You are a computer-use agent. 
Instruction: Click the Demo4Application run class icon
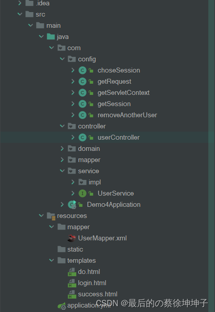point(72,205)
